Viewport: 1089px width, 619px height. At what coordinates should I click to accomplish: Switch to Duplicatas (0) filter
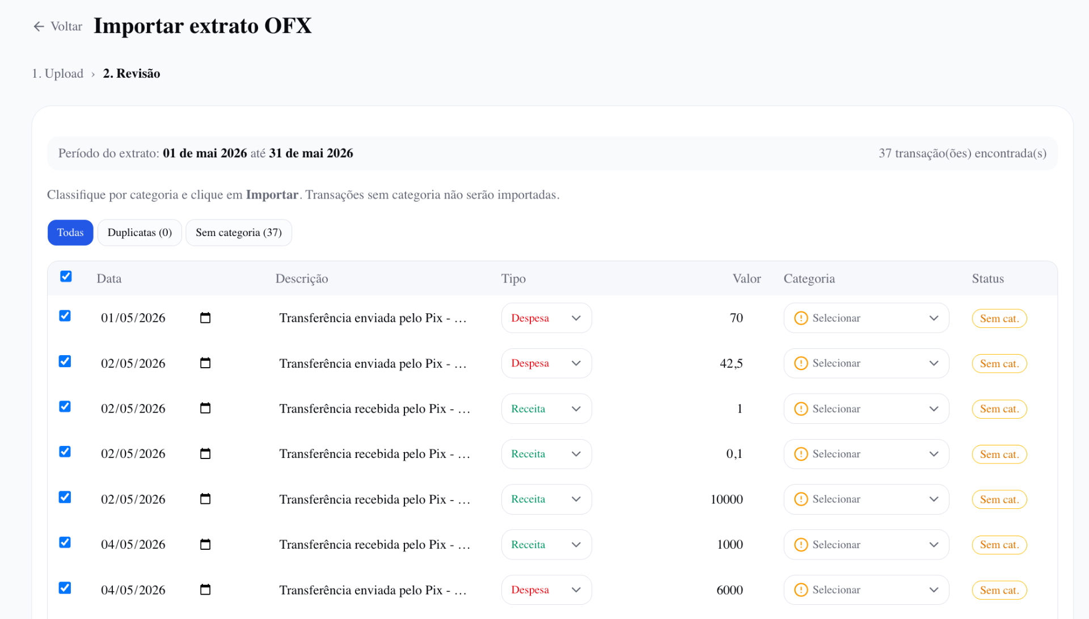click(140, 233)
